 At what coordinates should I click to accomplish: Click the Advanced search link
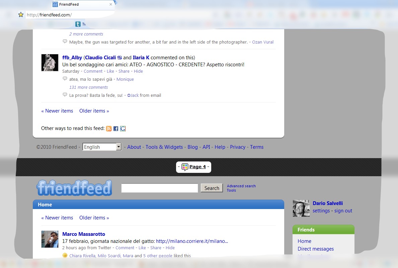coord(241,186)
